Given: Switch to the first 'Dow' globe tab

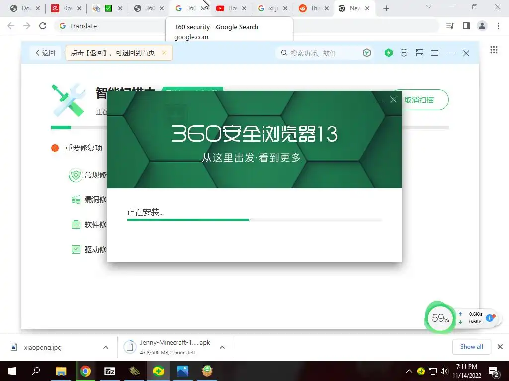Looking at the screenshot, I should pyautogui.click(x=25, y=8).
